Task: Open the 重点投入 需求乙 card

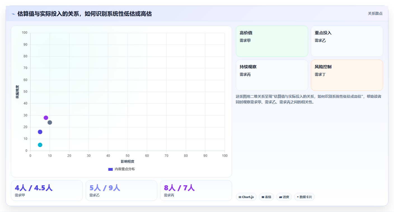Action: coord(347,41)
